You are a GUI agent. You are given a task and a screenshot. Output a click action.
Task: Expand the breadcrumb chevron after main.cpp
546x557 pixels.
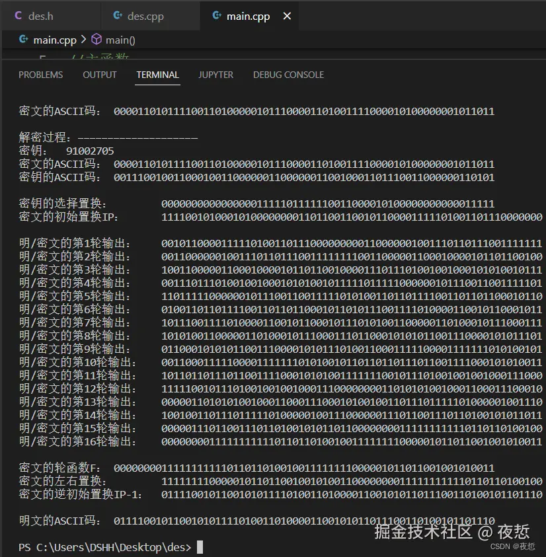[x=83, y=40]
